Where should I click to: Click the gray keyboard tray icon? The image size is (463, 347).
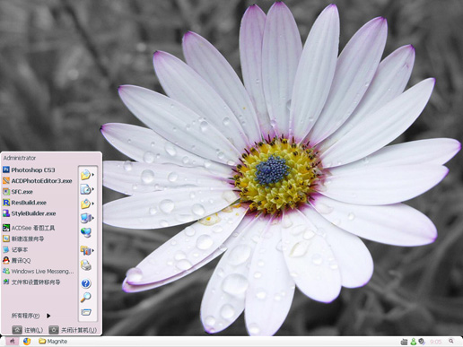[404, 342]
